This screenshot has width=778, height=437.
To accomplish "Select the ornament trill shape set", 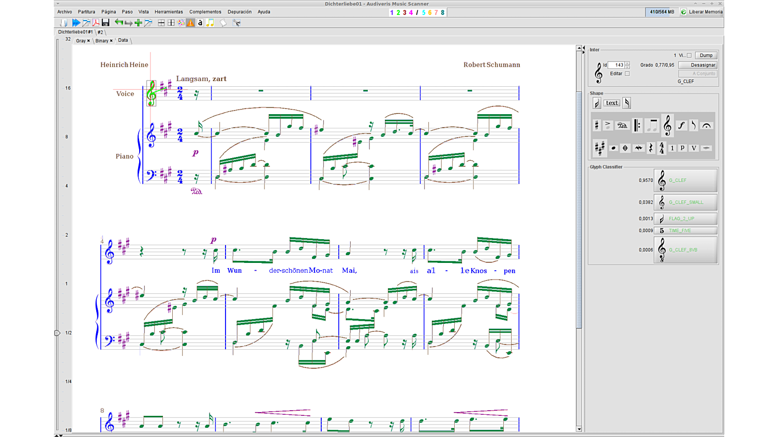I will click(639, 148).
